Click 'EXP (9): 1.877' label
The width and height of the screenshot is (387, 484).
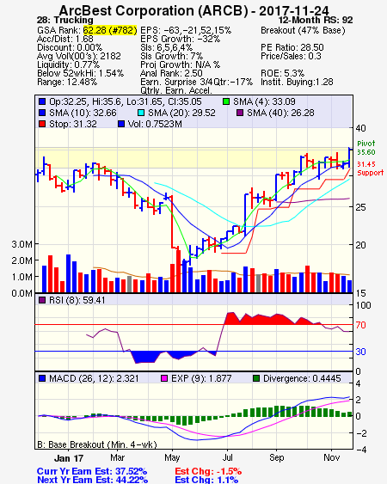click(201, 378)
